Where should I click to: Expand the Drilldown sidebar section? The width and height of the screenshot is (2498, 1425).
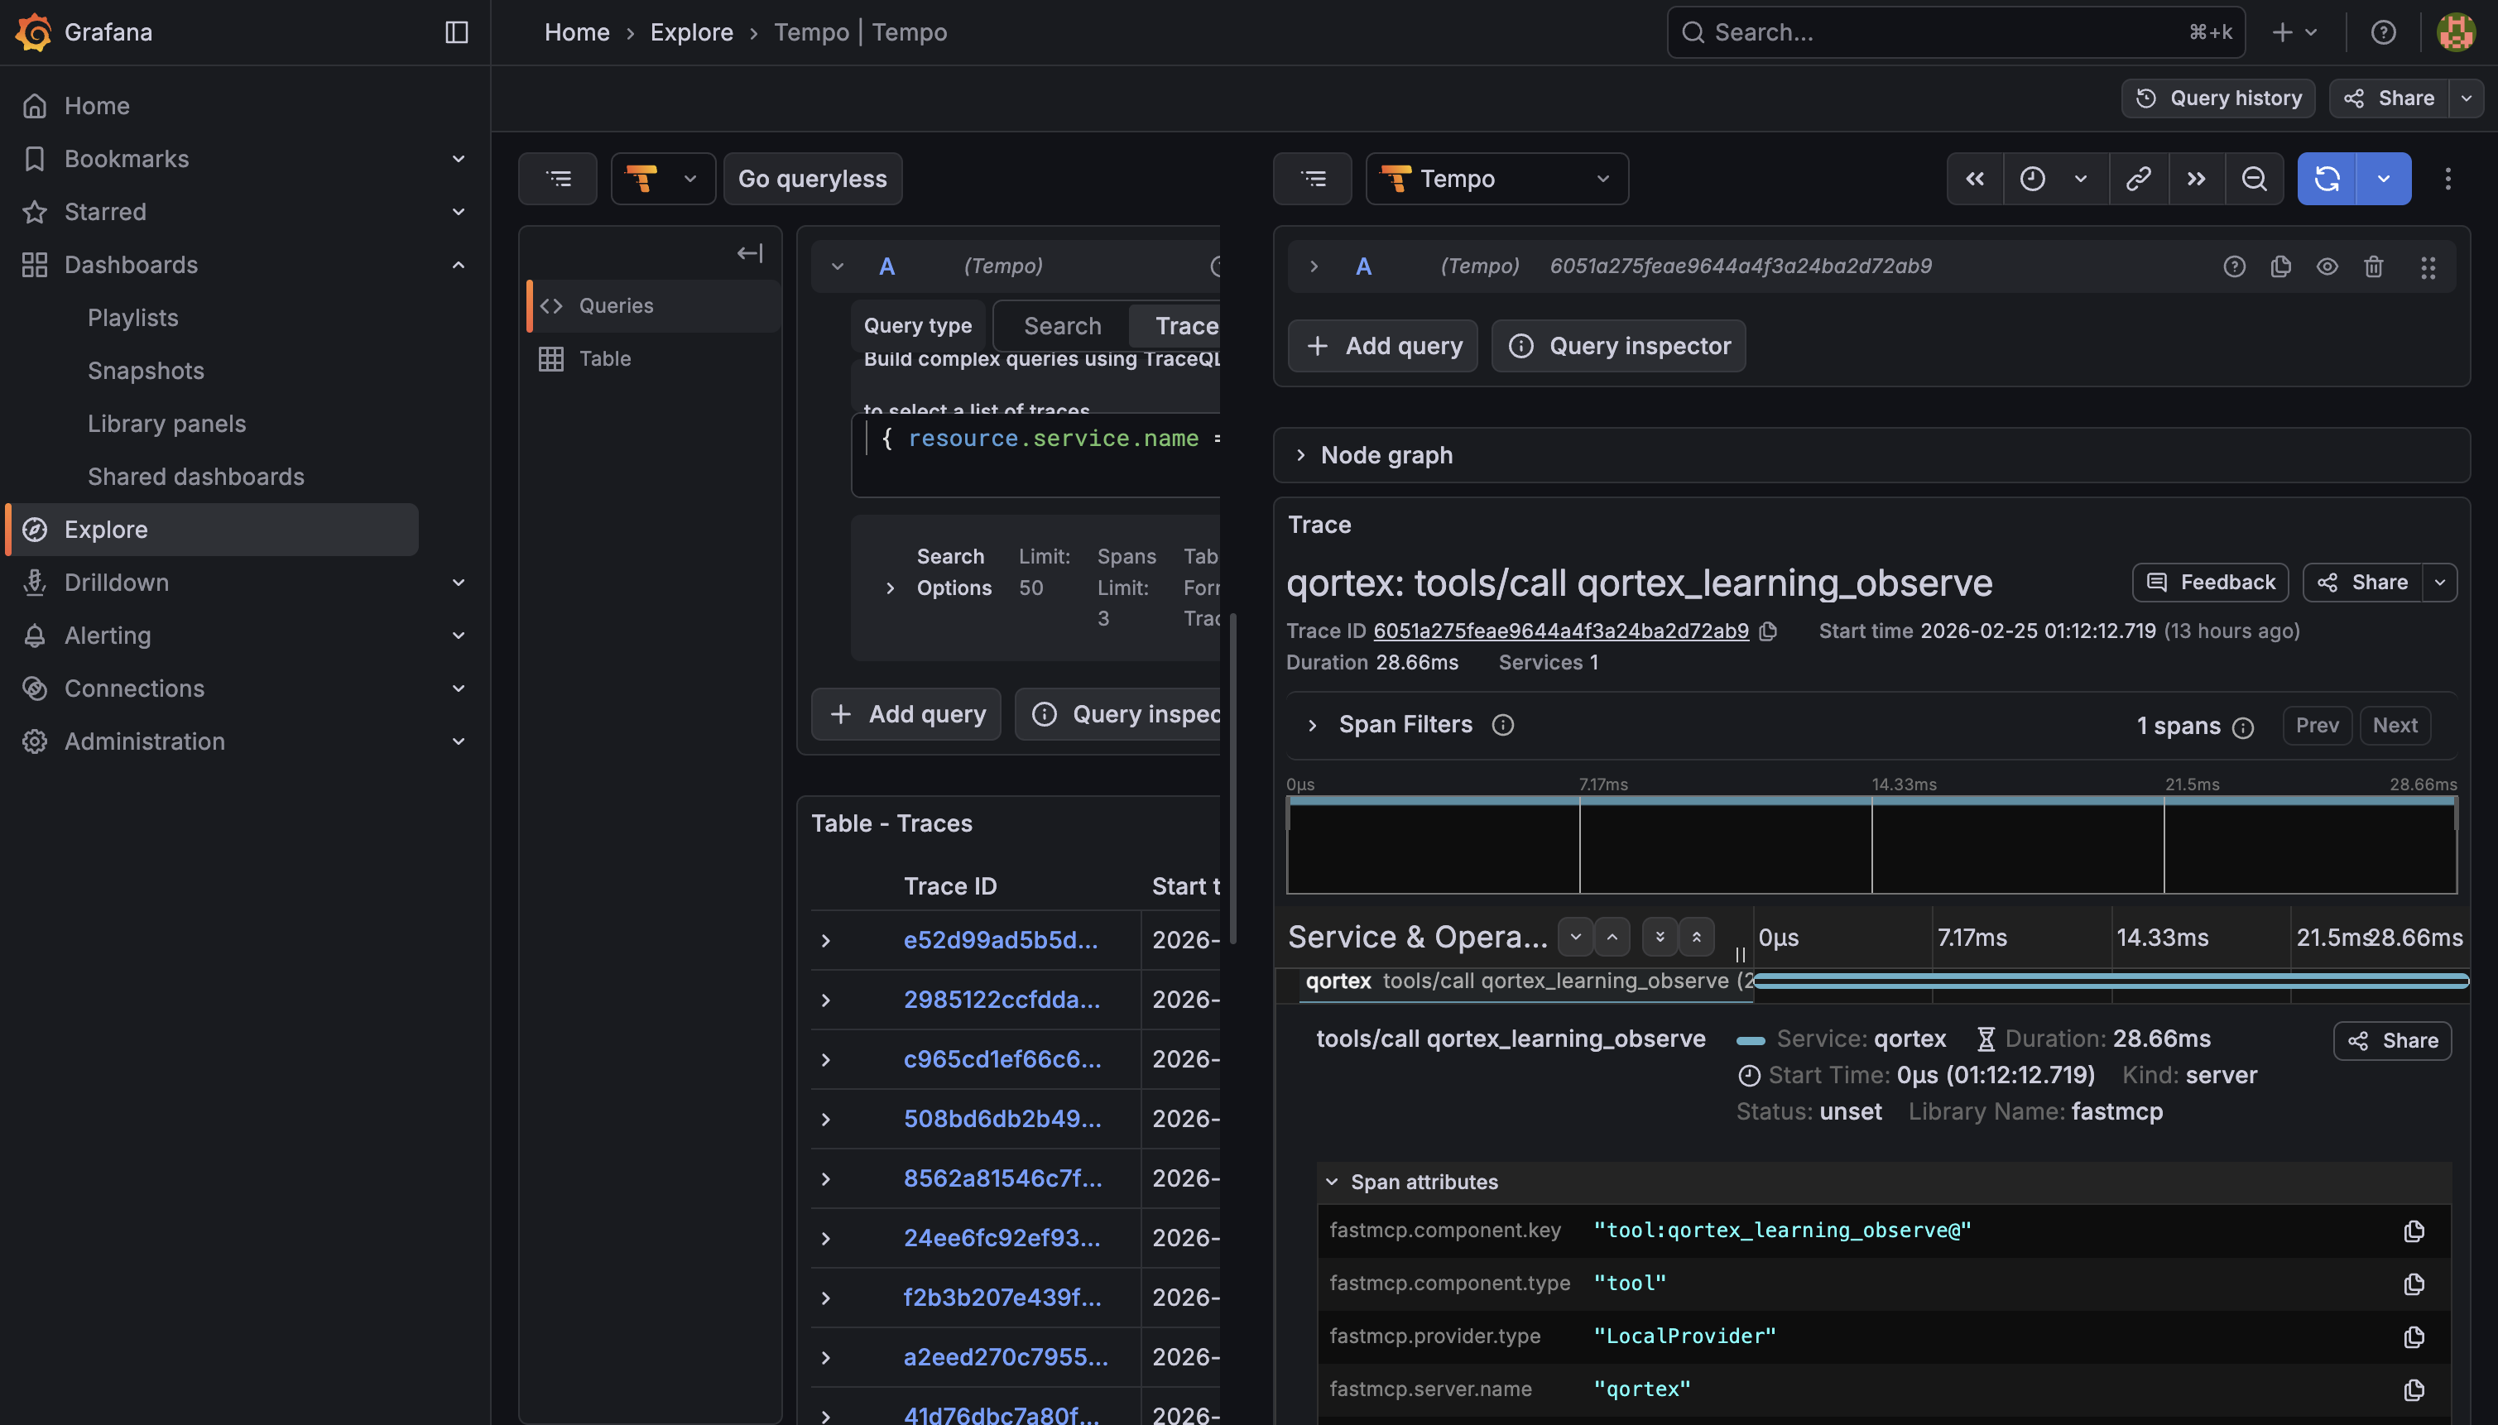(458, 583)
